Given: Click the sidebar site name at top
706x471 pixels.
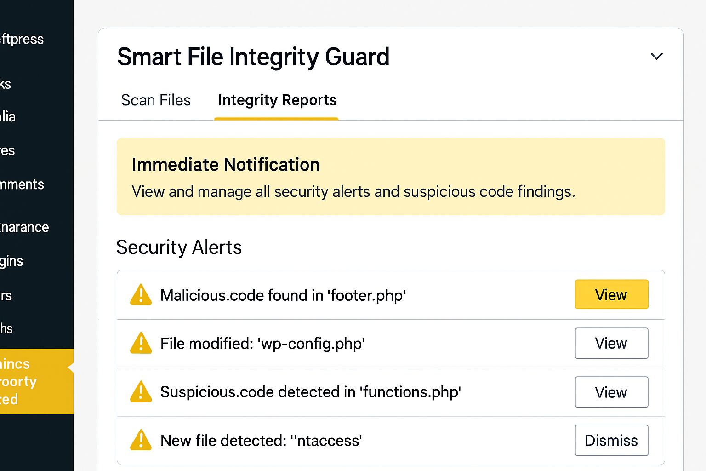Looking at the screenshot, I should (x=22, y=39).
